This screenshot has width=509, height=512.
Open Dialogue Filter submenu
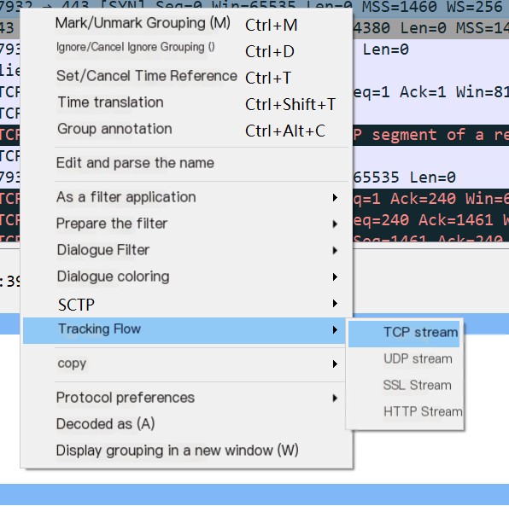[185, 250]
